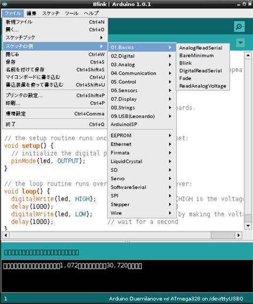Open the ファイル menu

coord(13,13)
